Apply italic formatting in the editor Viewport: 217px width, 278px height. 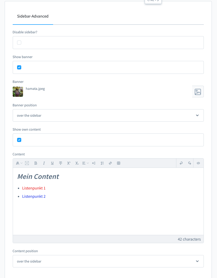coord(44,163)
